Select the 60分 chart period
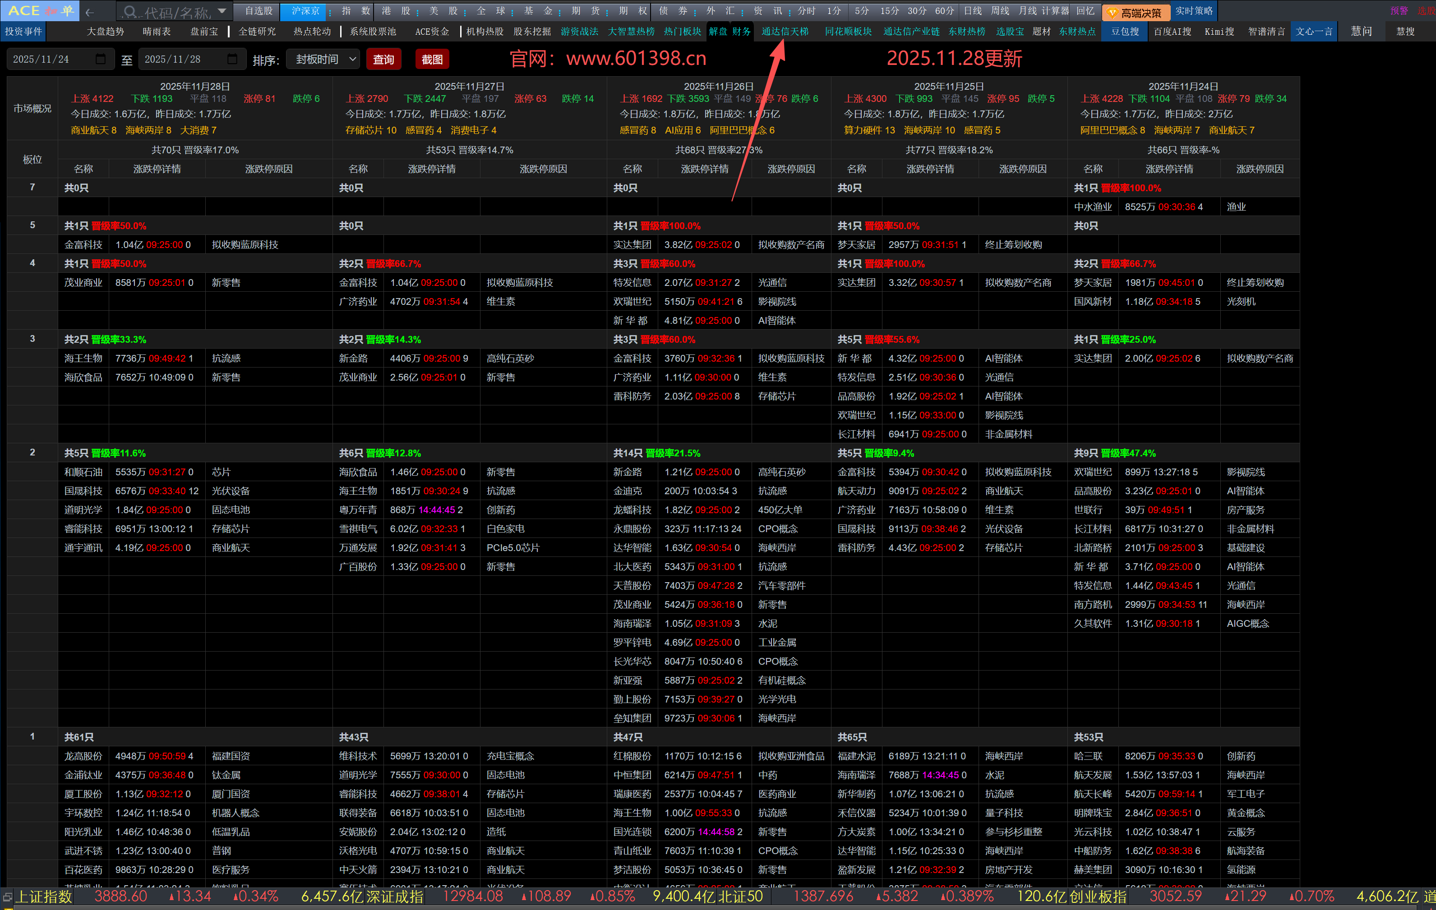 point(945,11)
